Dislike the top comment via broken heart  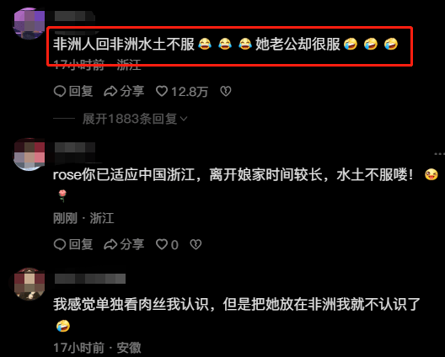click(226, 91)
